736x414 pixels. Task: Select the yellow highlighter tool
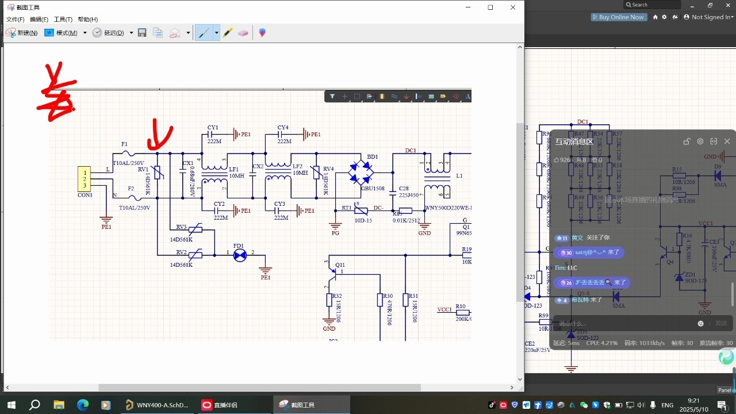click(x=228, y=33)
